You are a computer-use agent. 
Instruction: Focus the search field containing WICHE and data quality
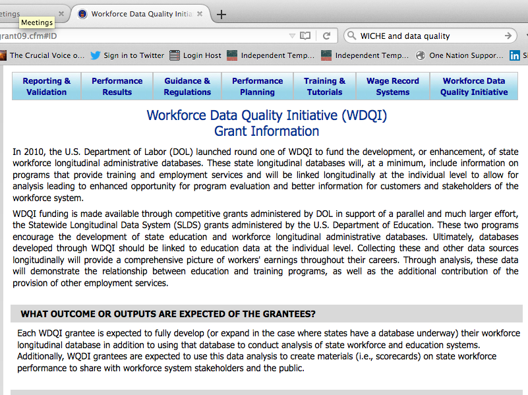point(430,36)
